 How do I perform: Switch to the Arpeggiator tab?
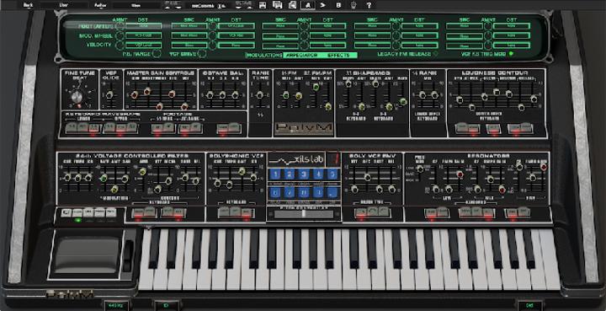(x=301, y=56)
